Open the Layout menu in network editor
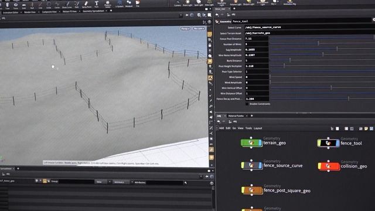The image size is (375, 211). (258, 128)
